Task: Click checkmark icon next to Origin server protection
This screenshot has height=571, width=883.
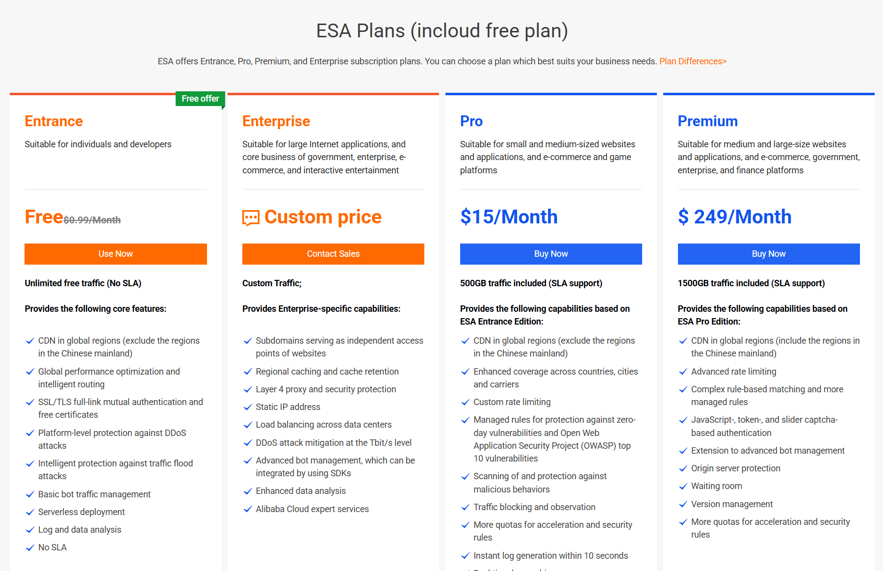Action: pos(683,468)
